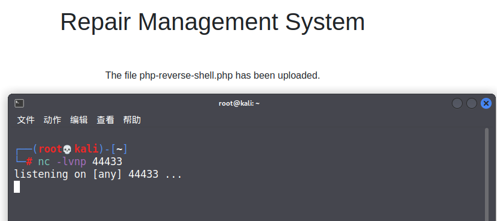The image size is (497, 221).
Task: Click the root@kali: ~ window title
Action: coord(239,103)
